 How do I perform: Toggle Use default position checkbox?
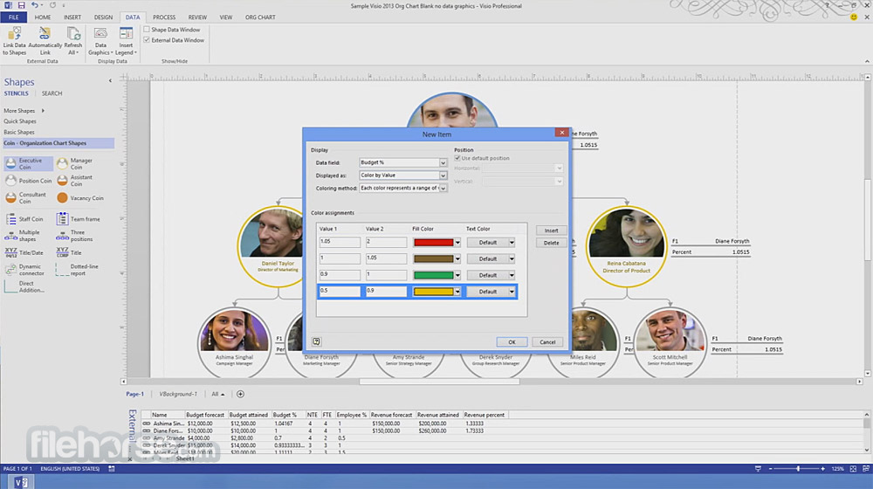pos(457,158)
